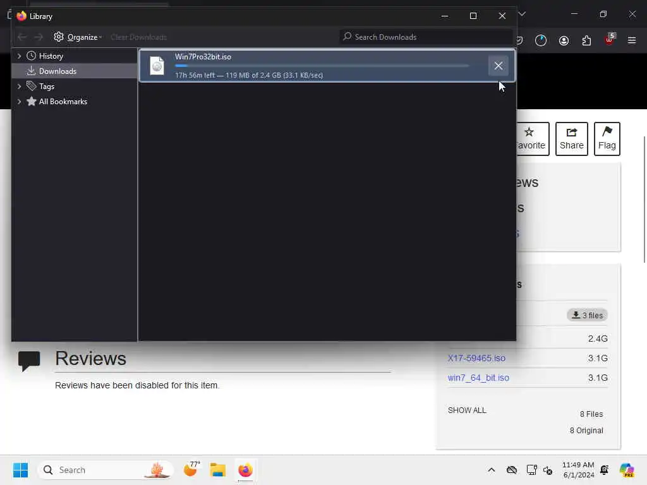Open the X17-59465.iso link

(476, 359)
